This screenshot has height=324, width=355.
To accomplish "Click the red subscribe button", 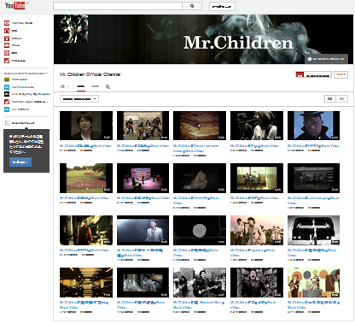I will (x=313, y=74).
